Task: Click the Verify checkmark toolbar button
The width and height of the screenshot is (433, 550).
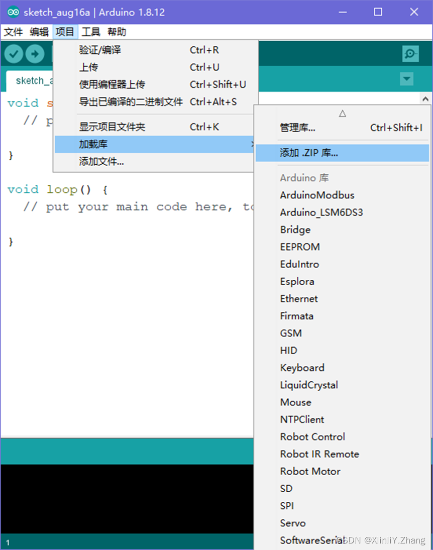Action: (x=14, y=54)
